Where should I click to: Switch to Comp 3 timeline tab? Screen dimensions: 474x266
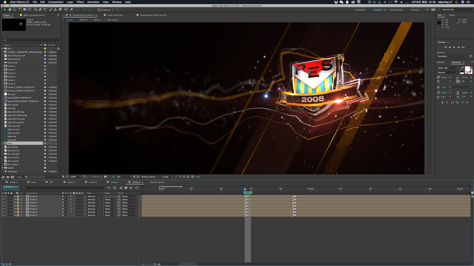pos(72,182)
